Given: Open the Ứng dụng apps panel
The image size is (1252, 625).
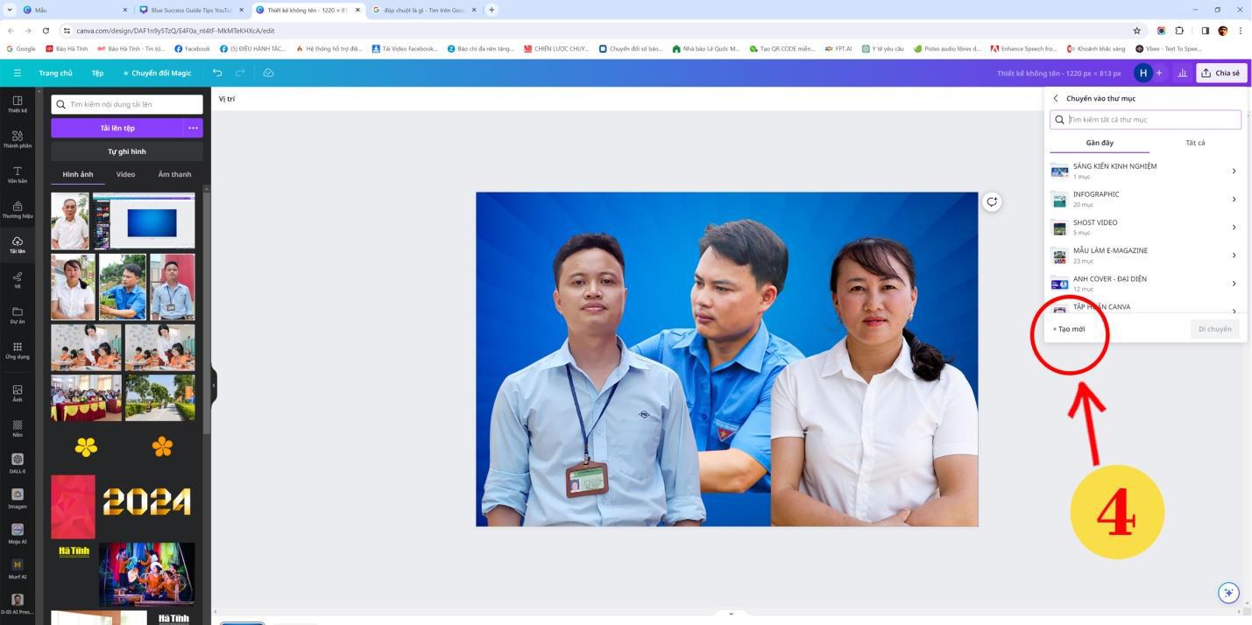Looking at the screenshot, I should click(17, 350).
